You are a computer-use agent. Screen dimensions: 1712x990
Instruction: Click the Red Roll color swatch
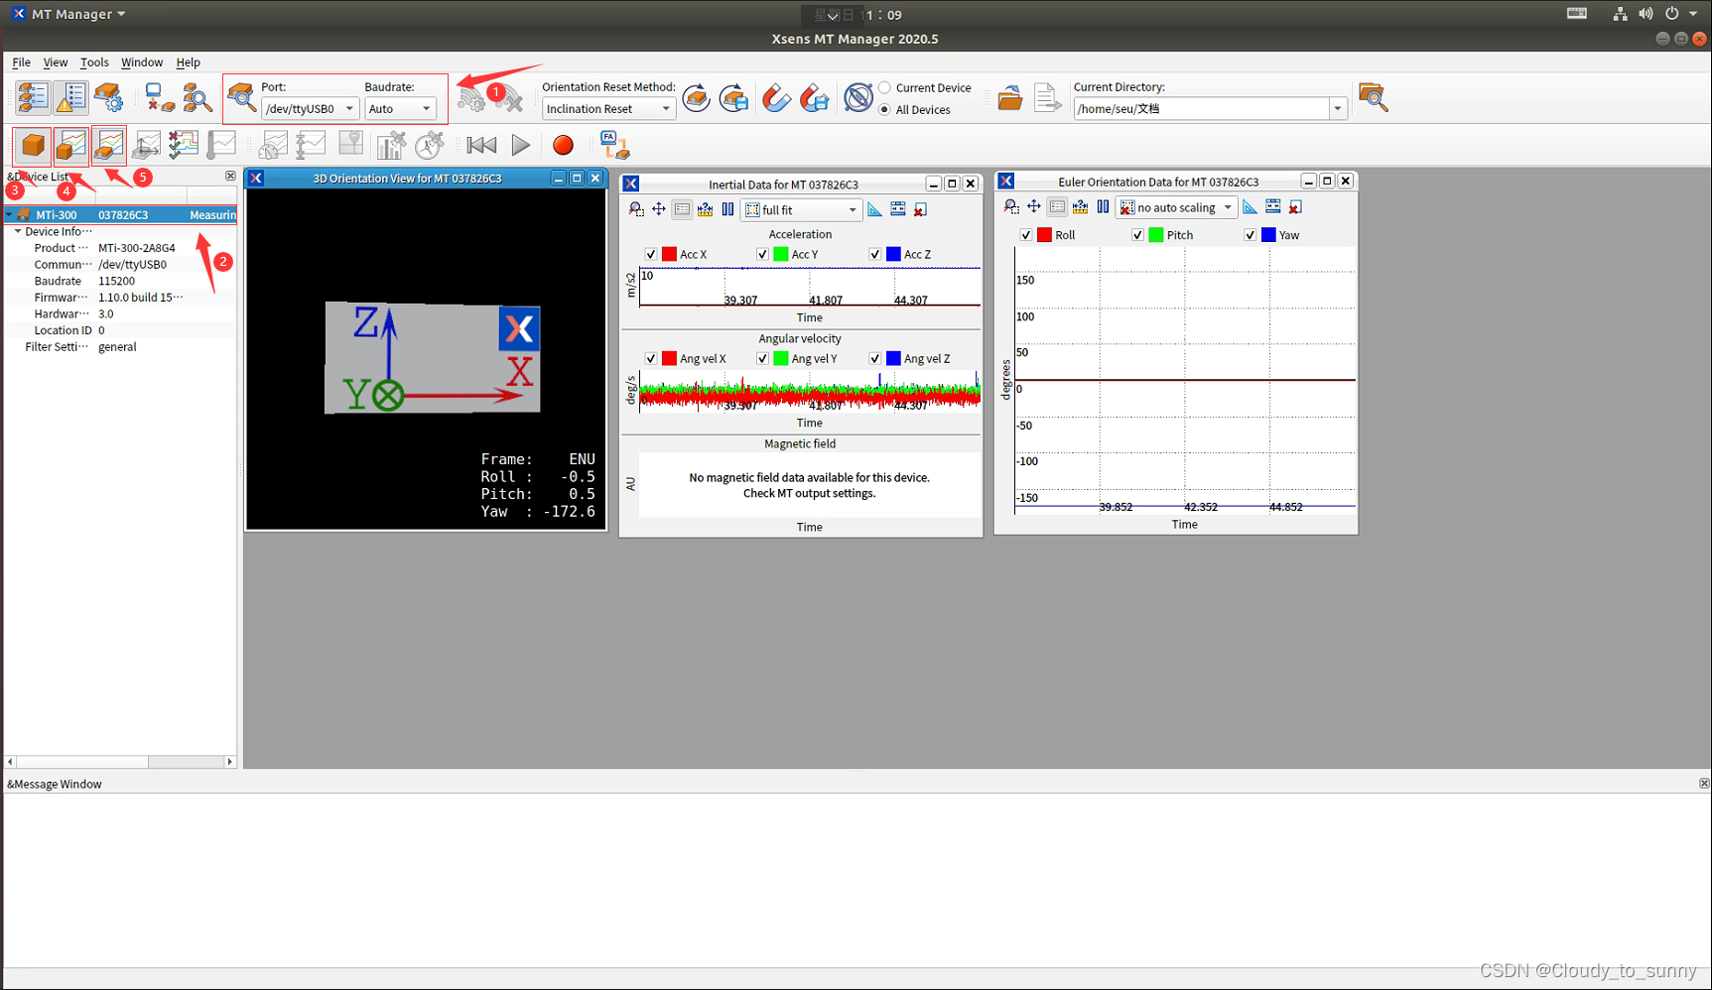coord(1044,235)
